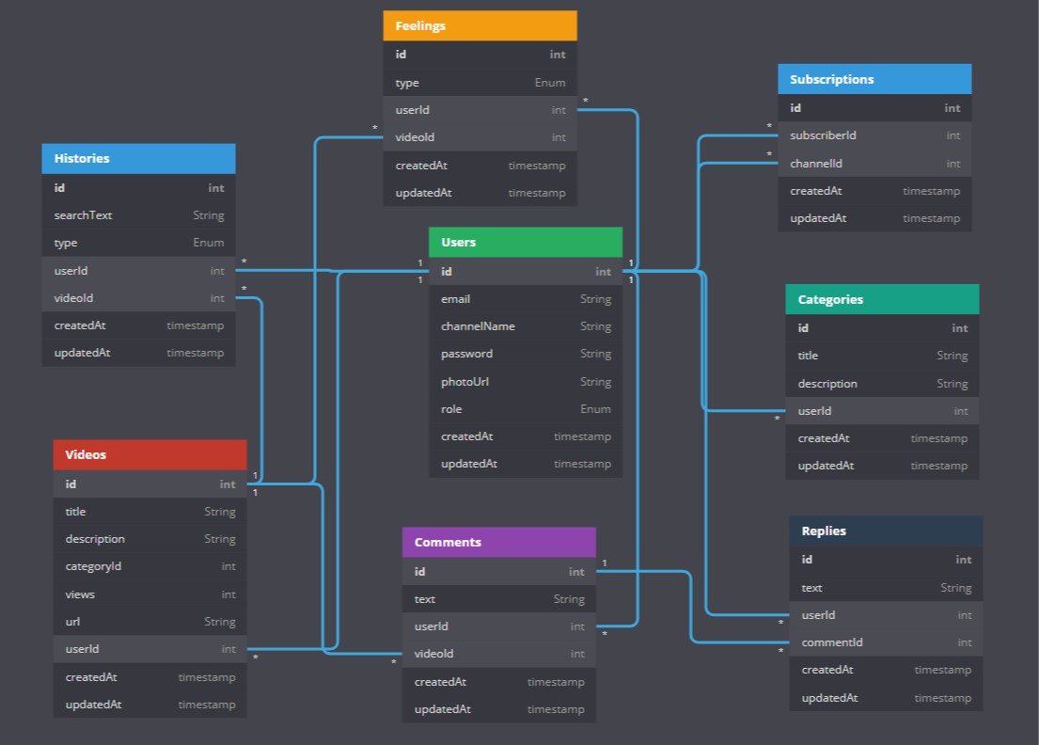Click createdAt row in Feelings table
The image size is (1039, 745).
[480, 166]
